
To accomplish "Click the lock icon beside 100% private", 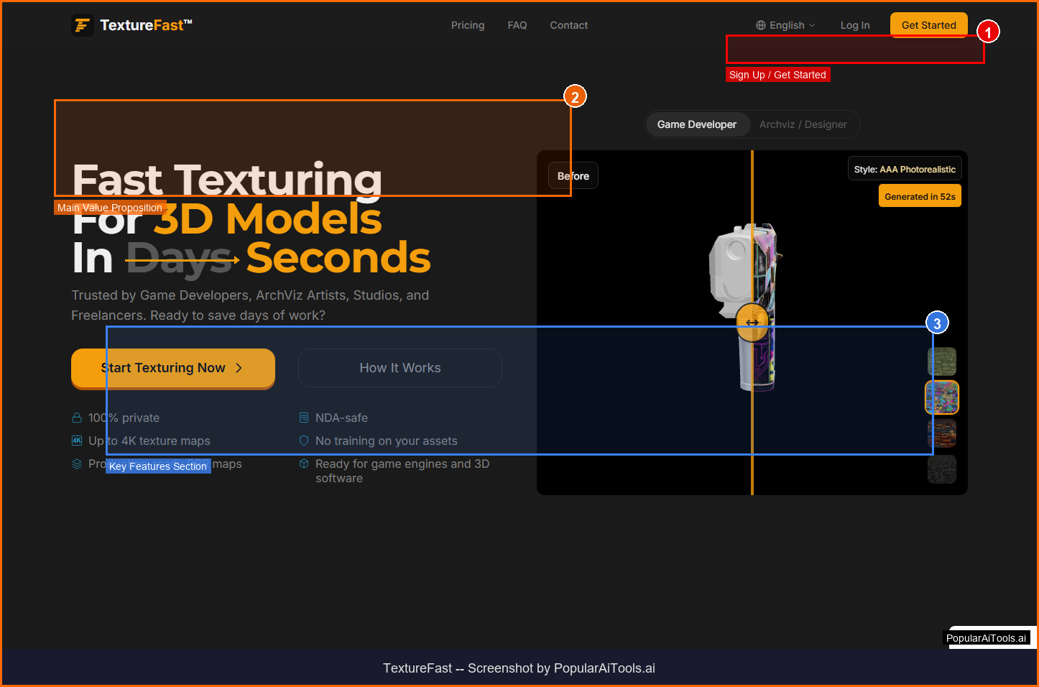I will 77,418.
